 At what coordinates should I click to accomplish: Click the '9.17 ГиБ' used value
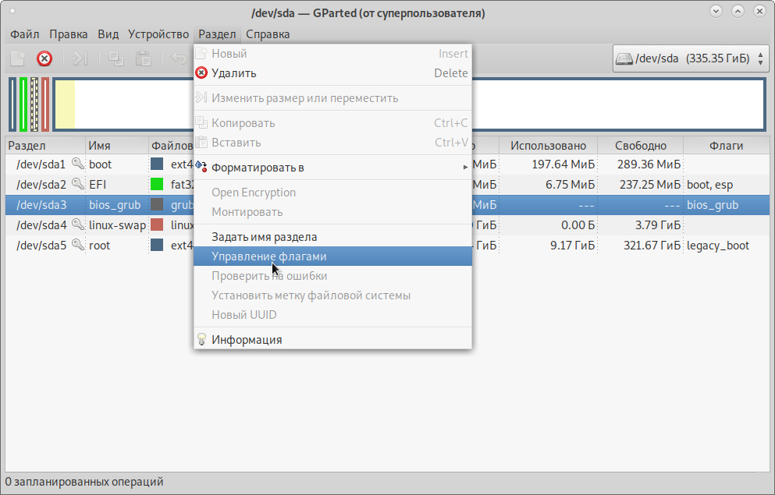[x=572, y=246]
